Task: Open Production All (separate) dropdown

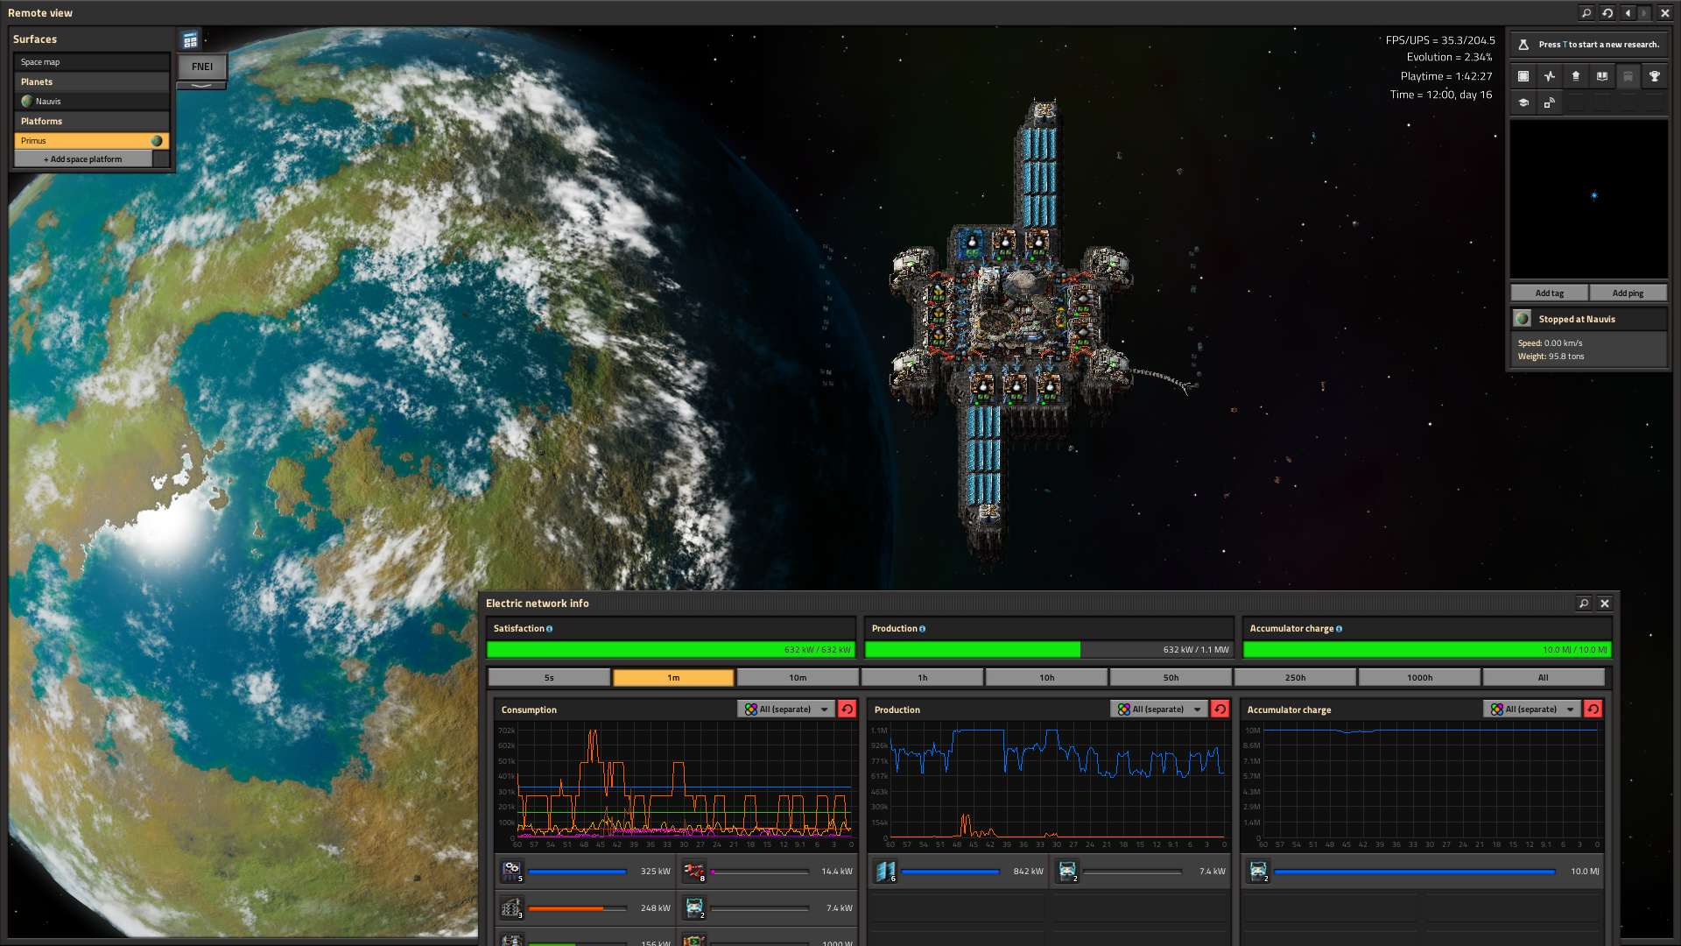Action: point(1159,709)
